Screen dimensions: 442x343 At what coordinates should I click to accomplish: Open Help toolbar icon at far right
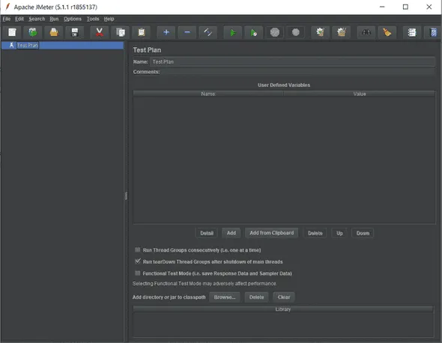pyautogui.click(x=433, y=32)
